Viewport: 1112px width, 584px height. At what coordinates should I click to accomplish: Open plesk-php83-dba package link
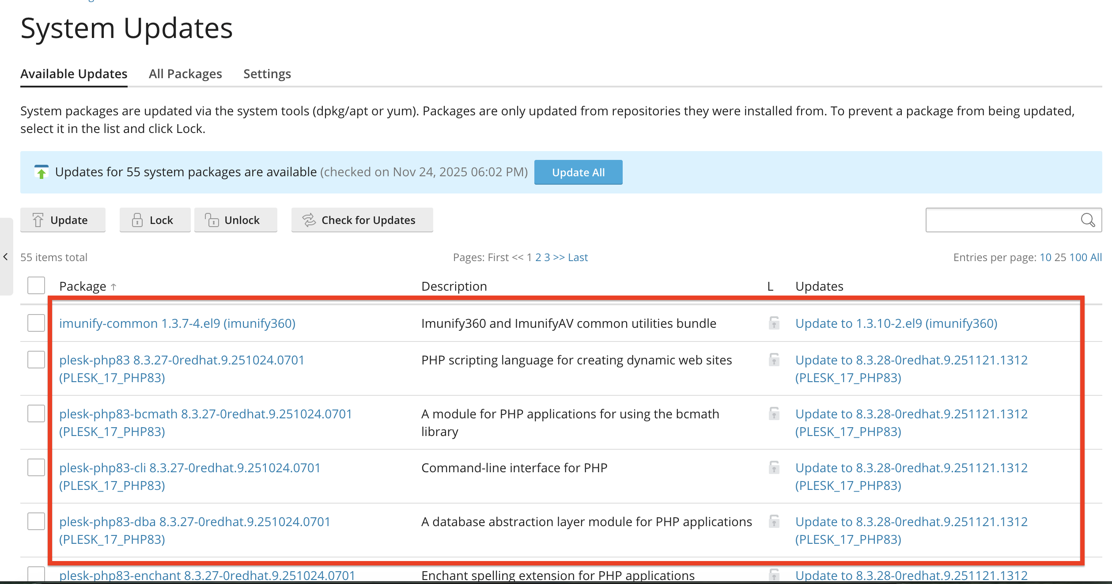(x=195, y=531)
